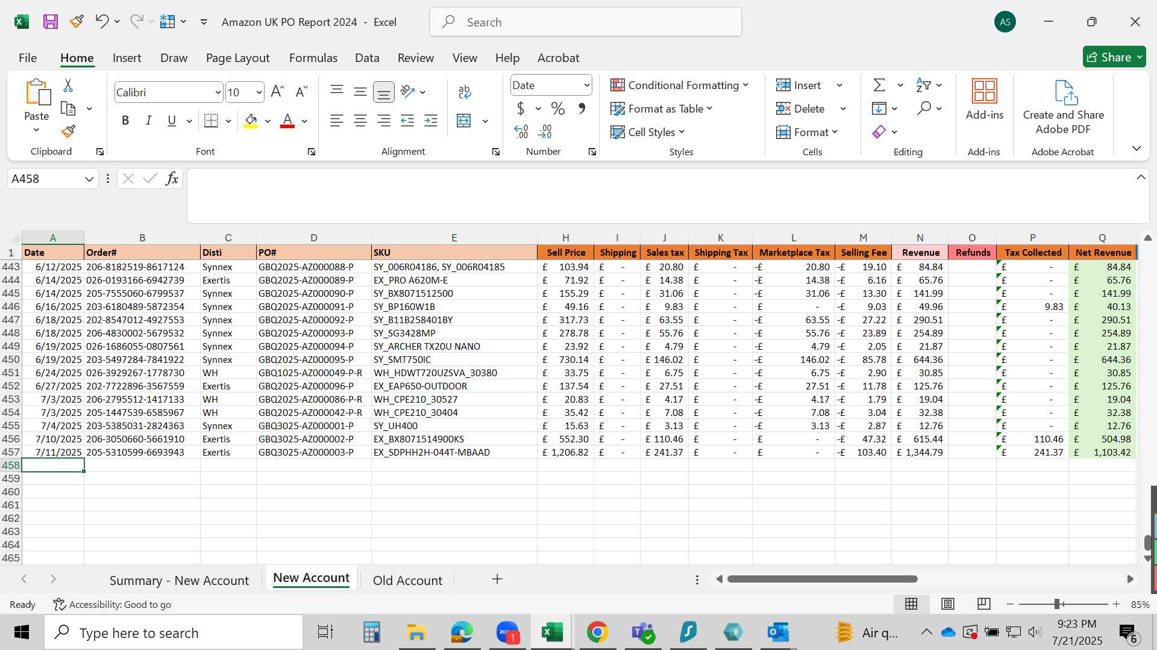Image resolution: width=1157 pixels, height=650 pixels.
Task: Toggle Center alignment
Action: tap(360, 121)
